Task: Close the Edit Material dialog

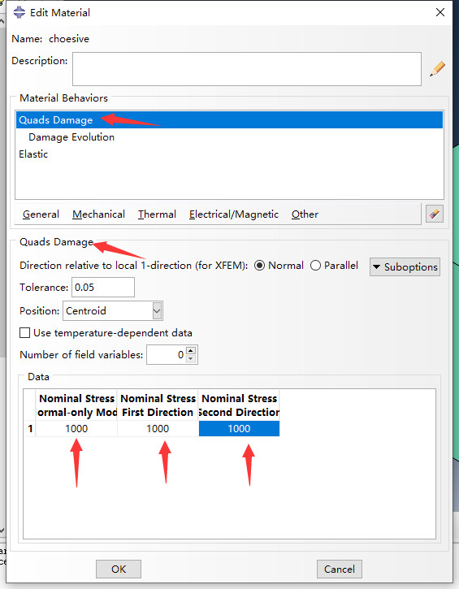Action: click(440, 12)
